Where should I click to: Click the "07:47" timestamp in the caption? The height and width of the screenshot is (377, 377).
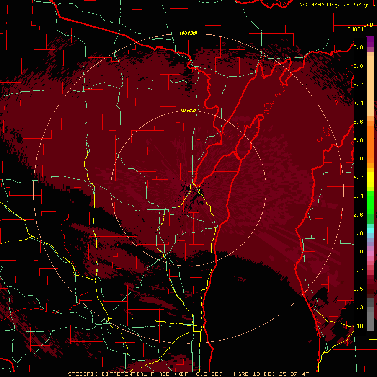(300, 374)
